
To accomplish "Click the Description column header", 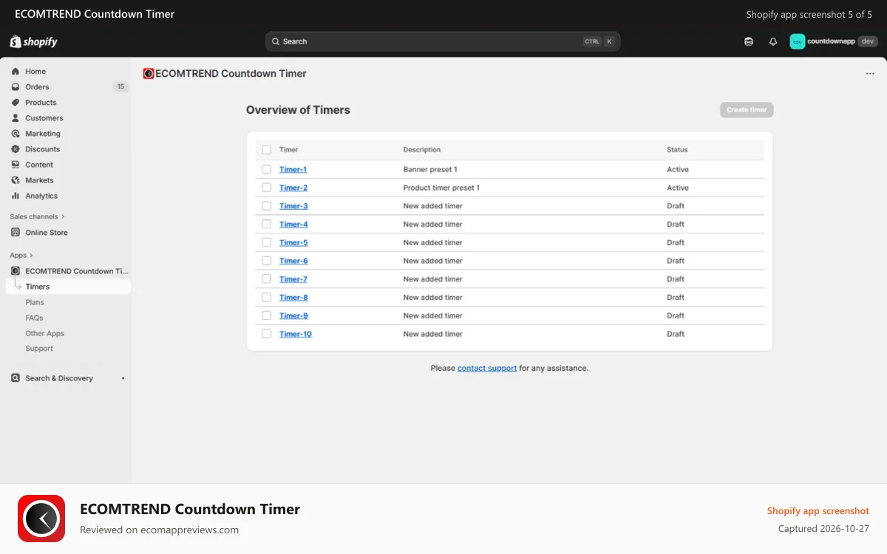I will (x=422, y=150).
